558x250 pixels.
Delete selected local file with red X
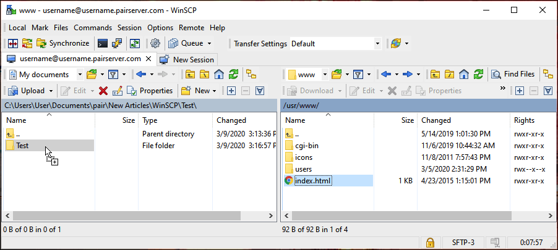pos(103,91)
